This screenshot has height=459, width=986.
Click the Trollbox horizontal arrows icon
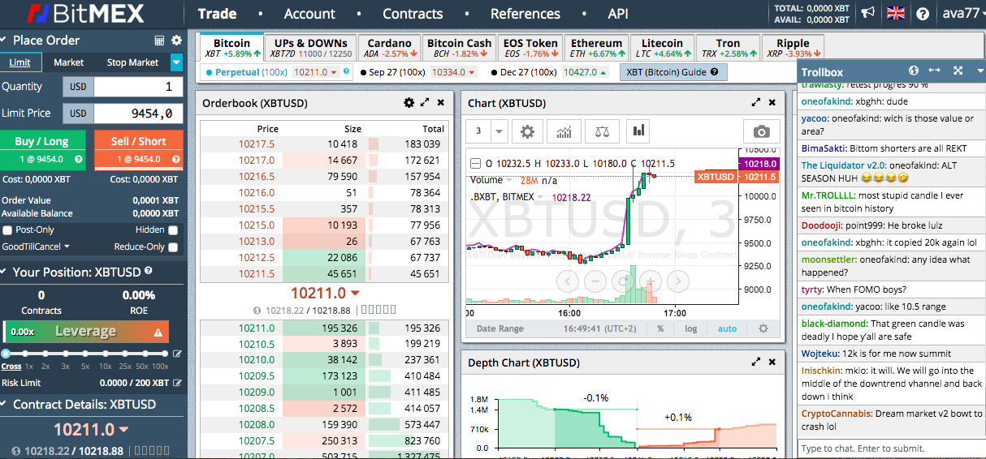pyautogui.click(x=935, y=71)
